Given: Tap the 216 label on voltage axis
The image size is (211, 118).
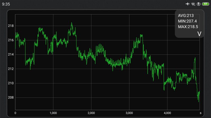Looking at the screenshot, I should (11, 40).
